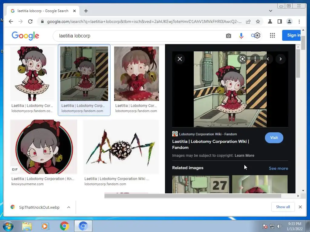This screenshot has height=232, width=310.
Task: Show the previous image in preview
Action: 268,59
